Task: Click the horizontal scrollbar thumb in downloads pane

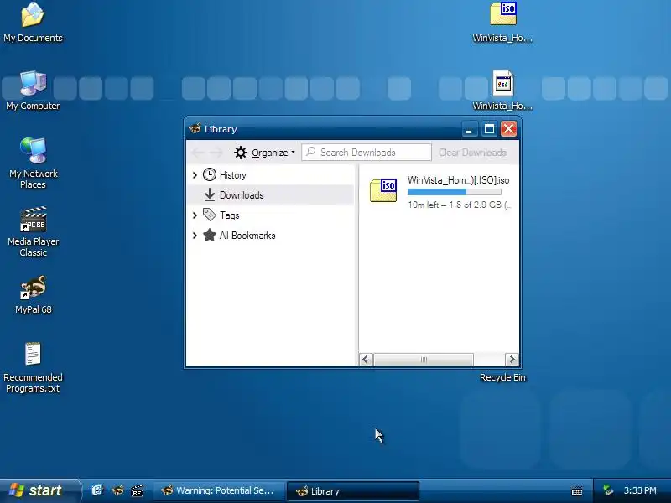Action: pos(424,360)
